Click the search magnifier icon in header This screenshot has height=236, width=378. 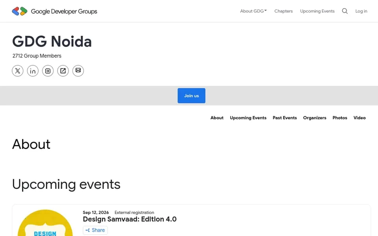(x=345, y=11)
